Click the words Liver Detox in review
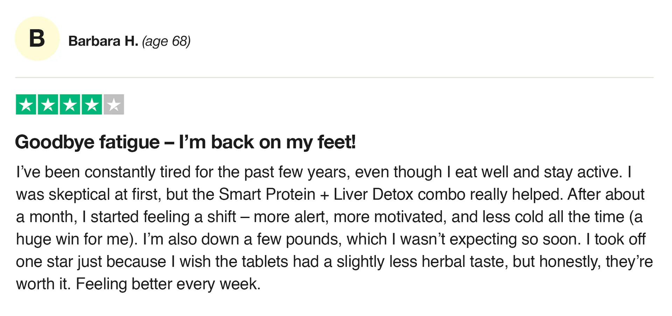 pyautogui.click(x=373, y=194)
